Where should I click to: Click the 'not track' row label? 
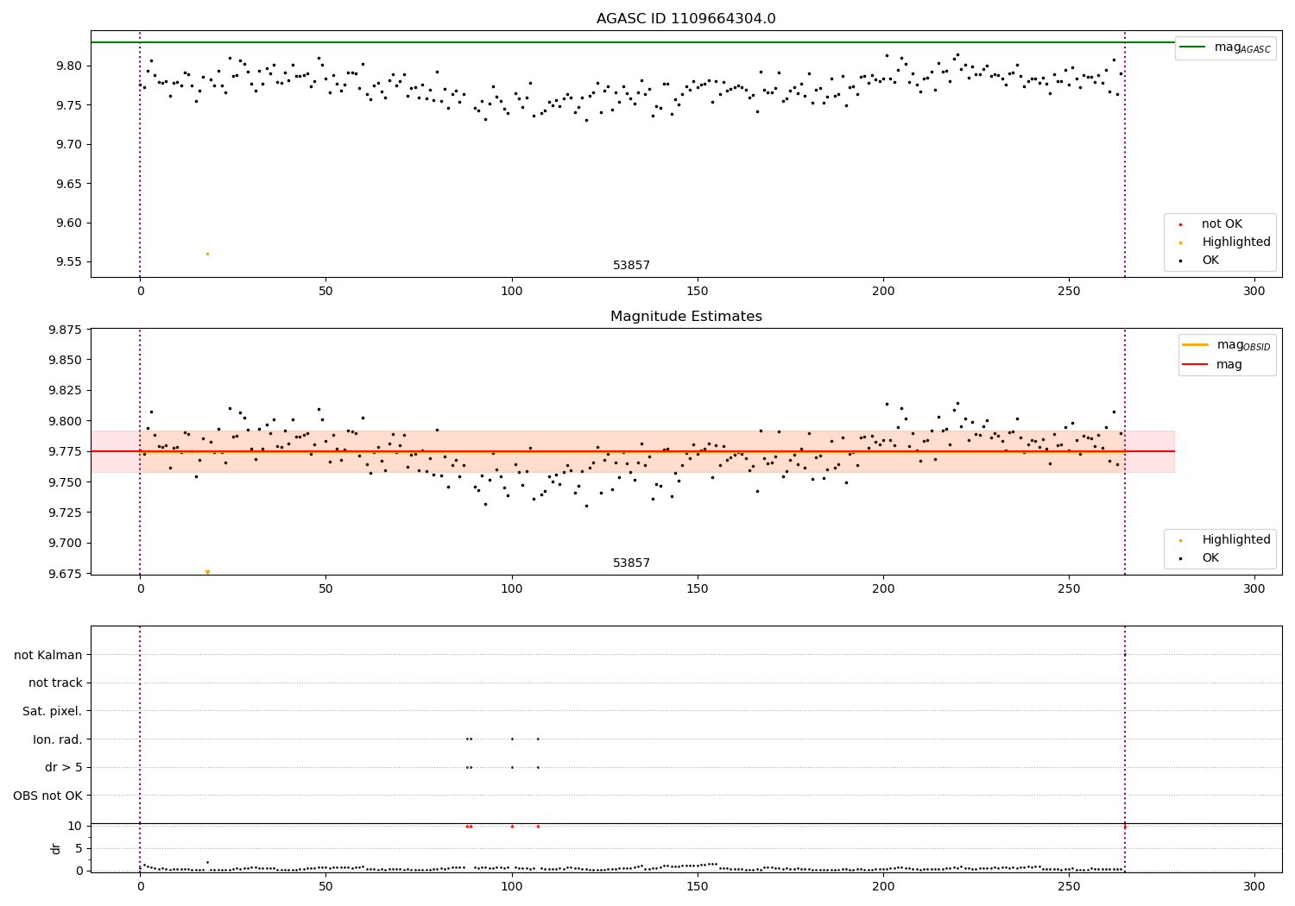click(x=55, y=683)
